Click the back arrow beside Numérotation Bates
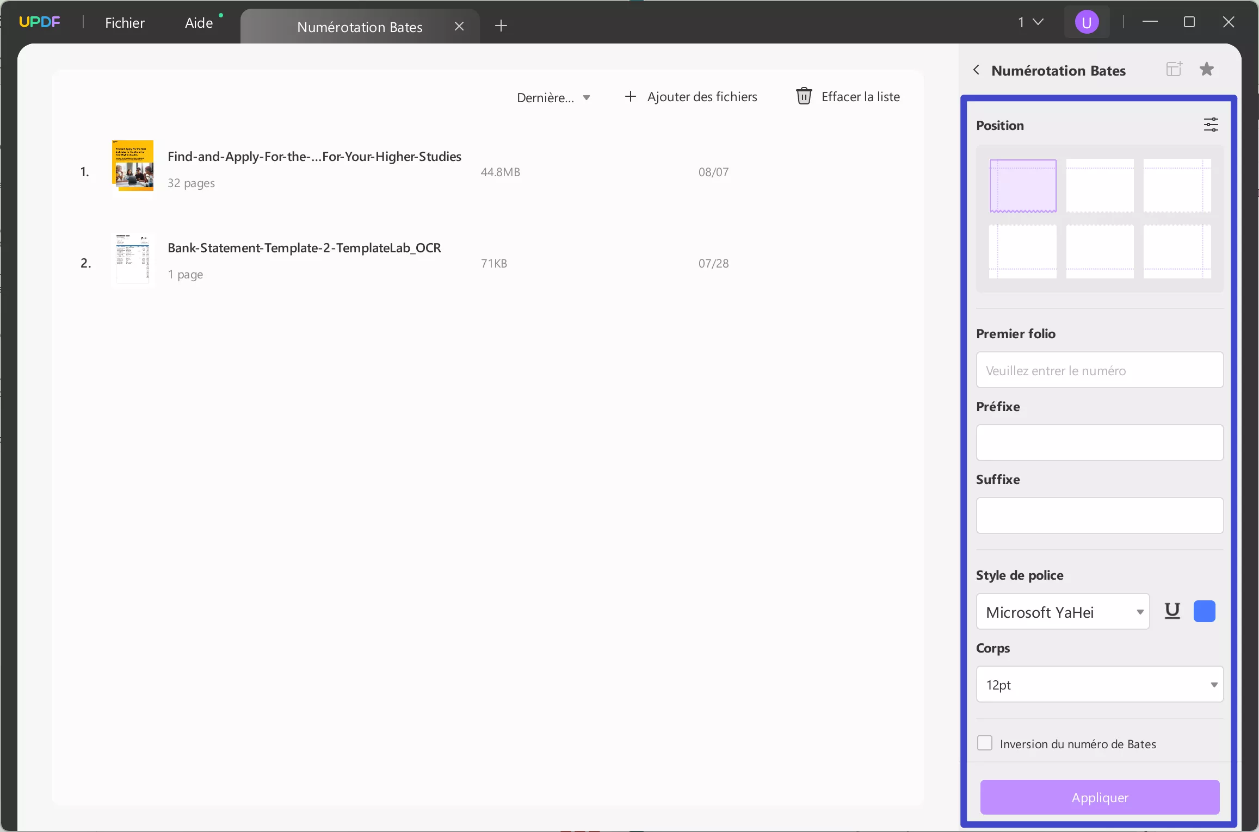The width and height of the screenshot is (1259, 832). [977, 70]
